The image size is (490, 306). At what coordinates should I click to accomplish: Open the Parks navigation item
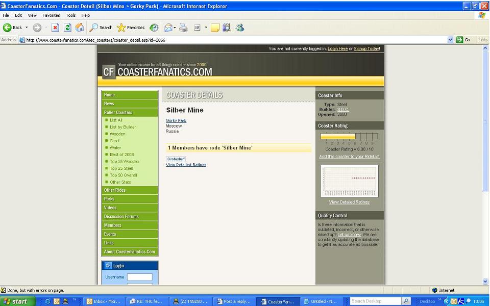click(130, 199)
